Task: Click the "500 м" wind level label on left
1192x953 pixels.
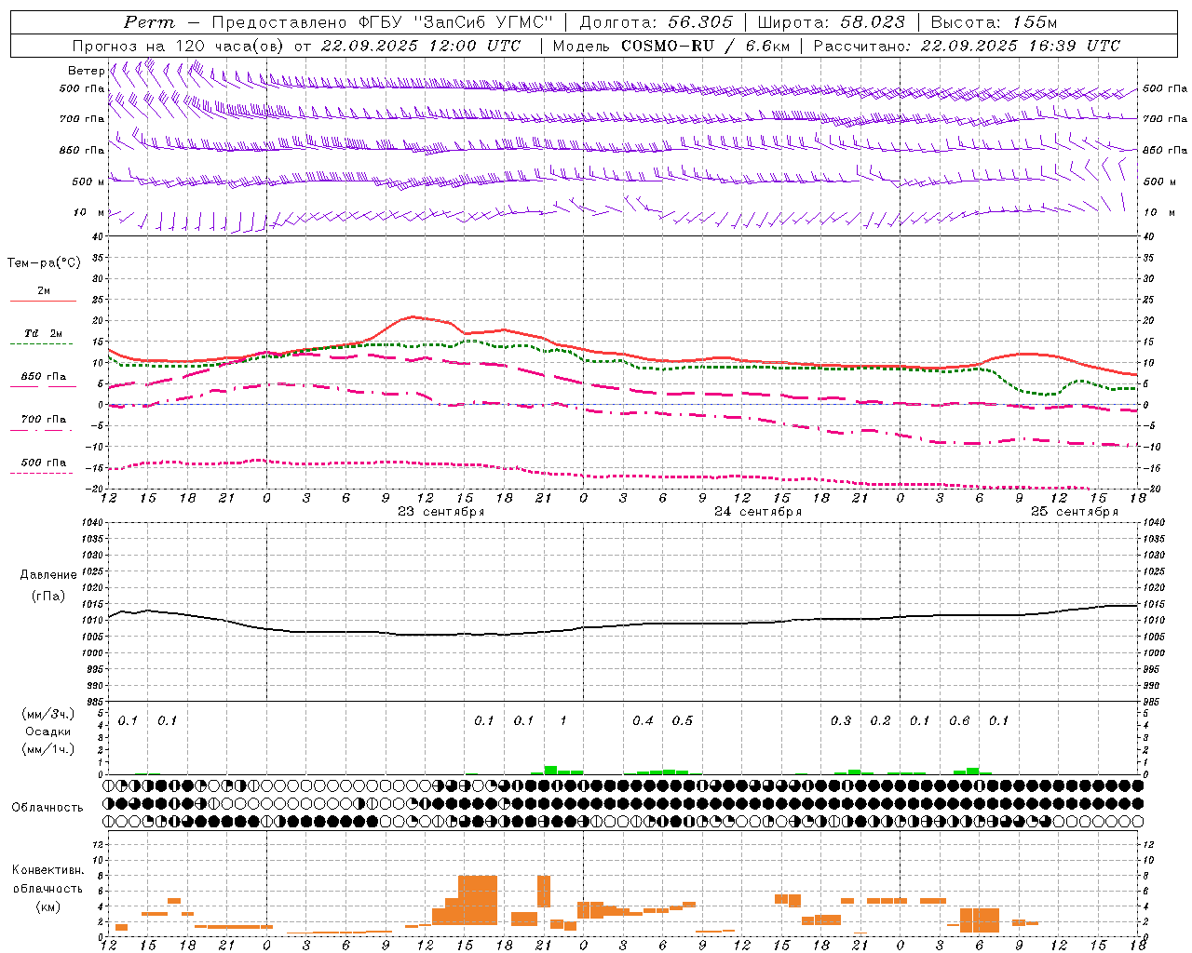Action: tap(88, 181)
